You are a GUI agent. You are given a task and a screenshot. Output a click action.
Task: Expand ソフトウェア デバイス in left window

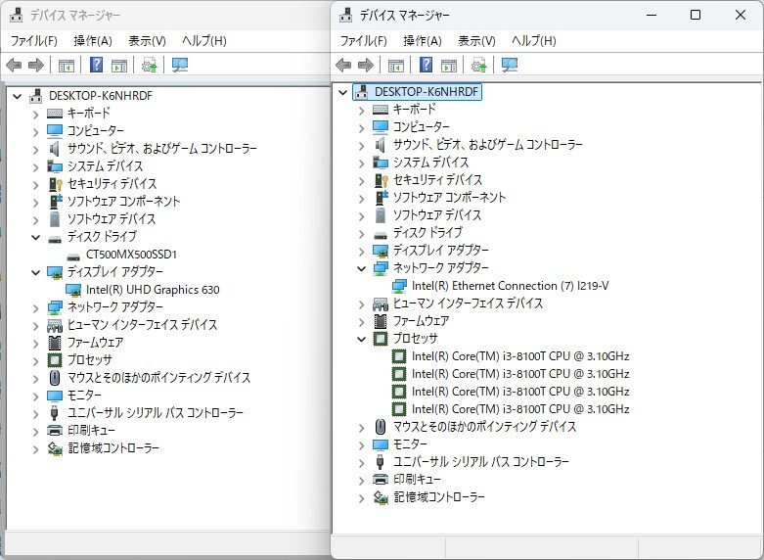click(35, 220)
